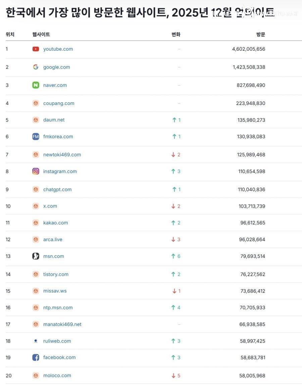The image size is (302, 387).
Task: Click the msn.com site icon
Action: pyautogui.click(x=36, y=256)
